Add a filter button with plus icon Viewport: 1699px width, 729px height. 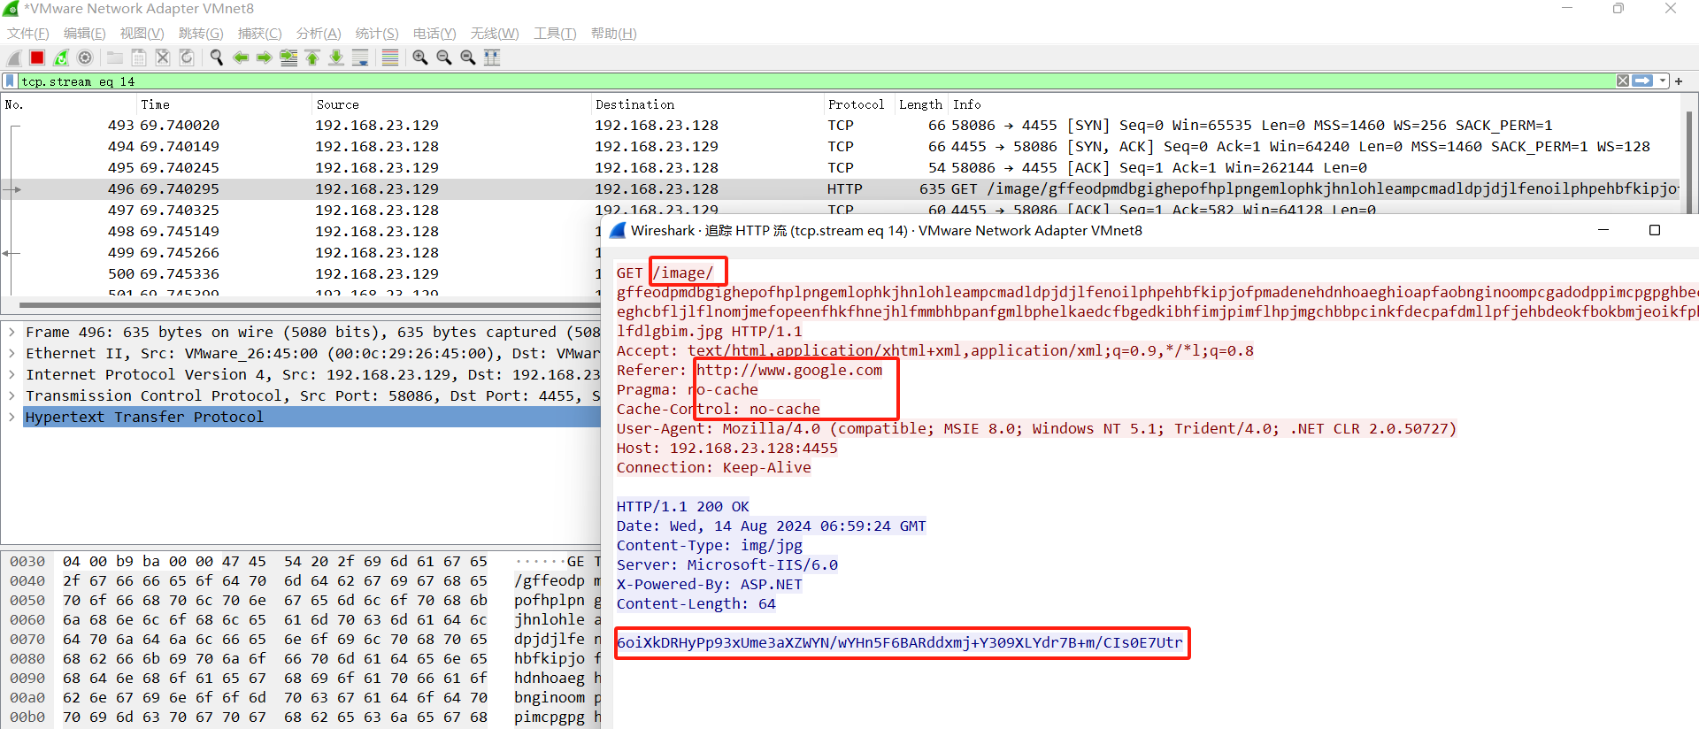point(1679,81)
